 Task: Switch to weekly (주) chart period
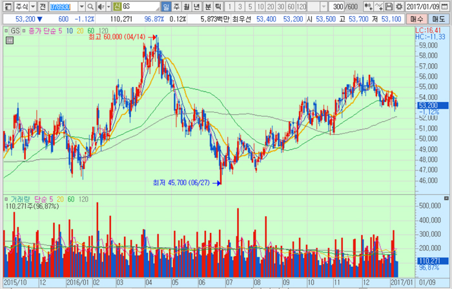(176, 6)
